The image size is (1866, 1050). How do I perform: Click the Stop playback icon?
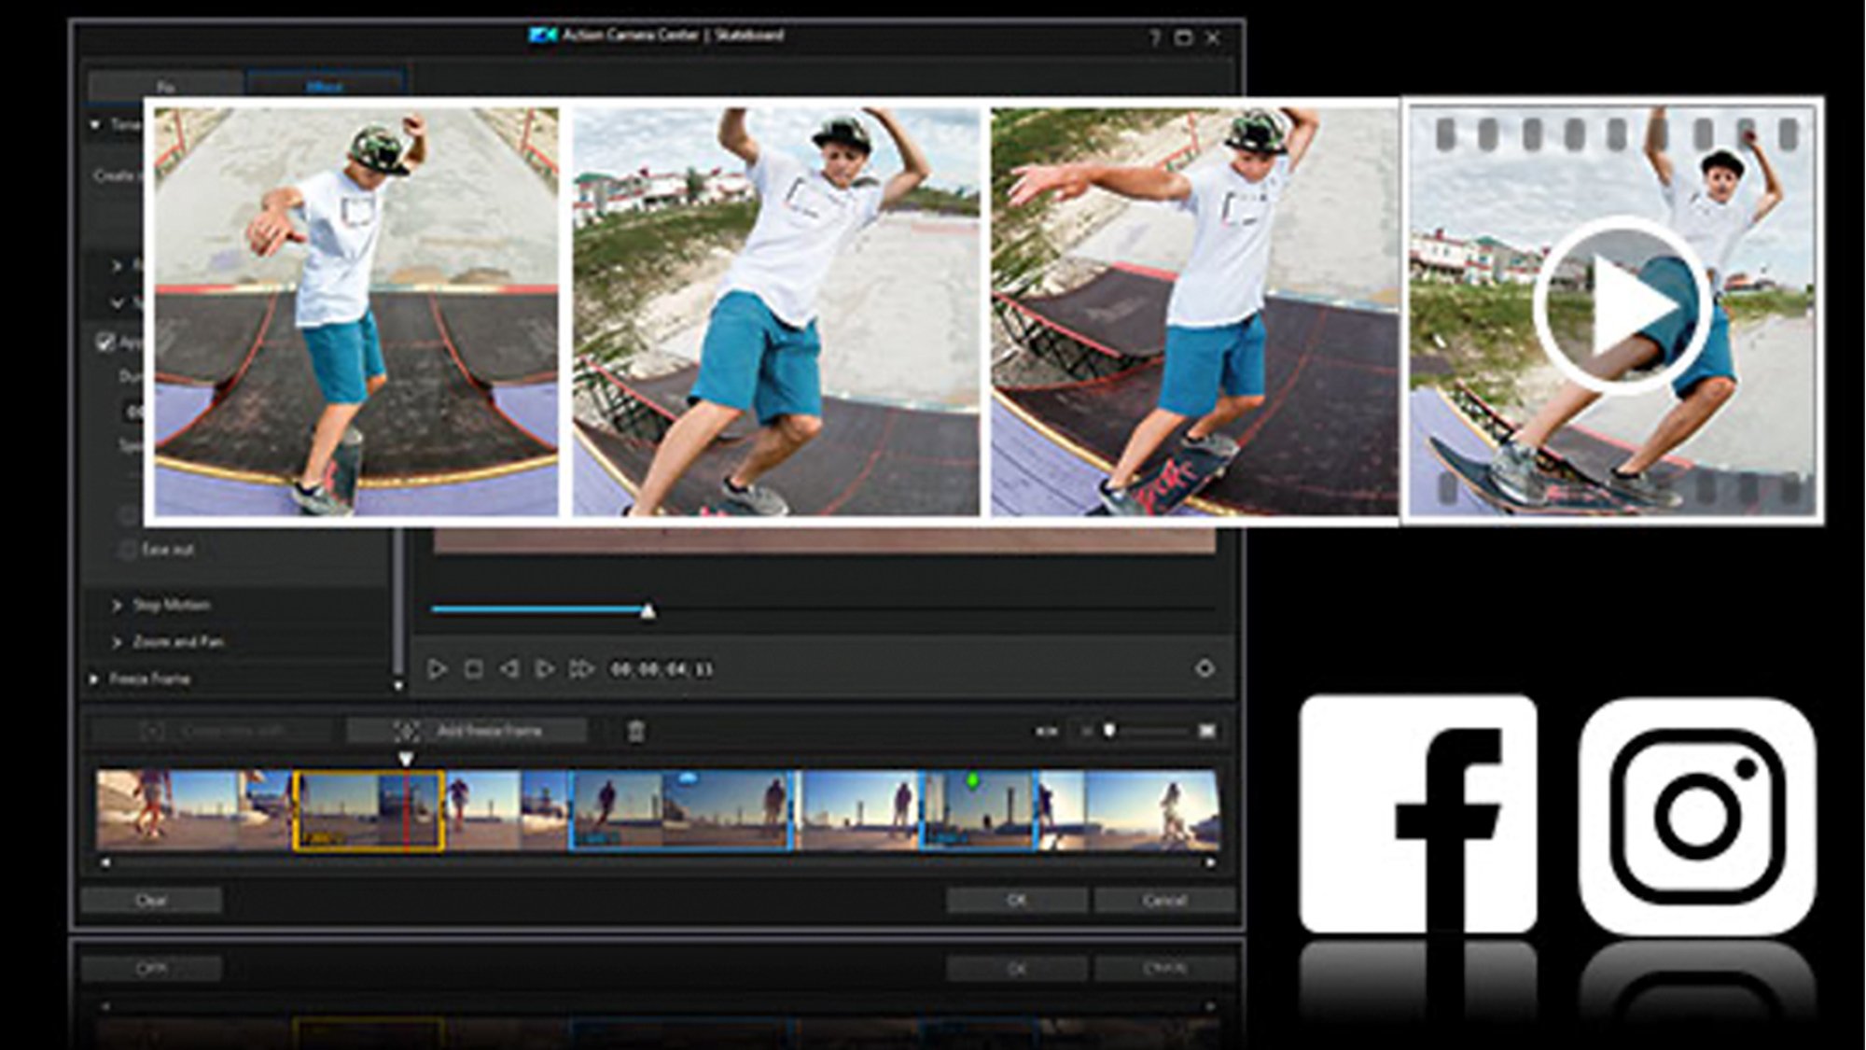click(x=476, y=668)
